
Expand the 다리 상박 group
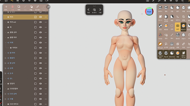[6, 94]
